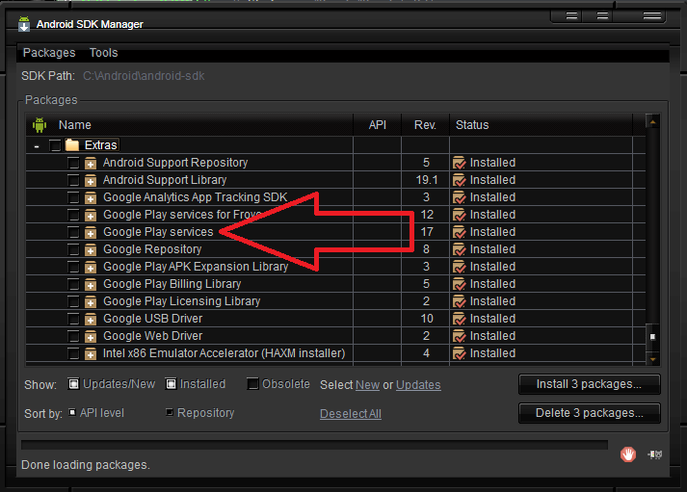Click the Updates selection link
Viewport: 687px width, 492px height.
(x=418, y=385)
